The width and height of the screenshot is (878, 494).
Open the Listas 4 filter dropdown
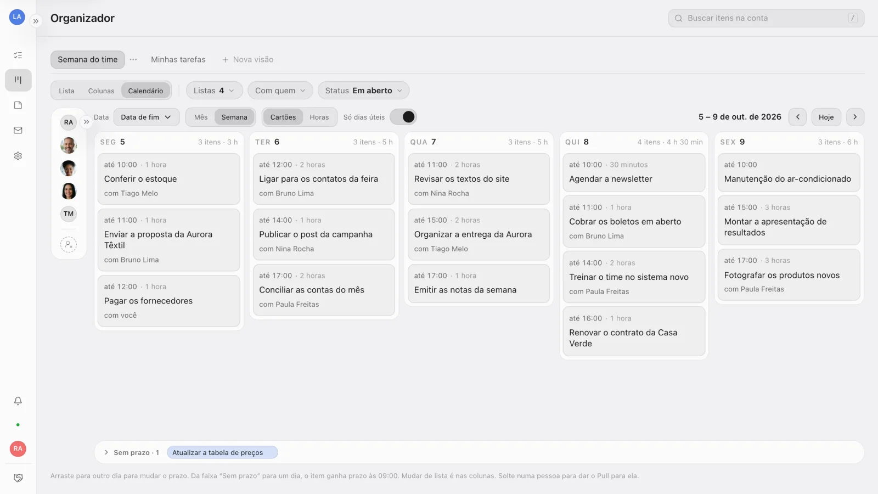click(x=214, y=91)
